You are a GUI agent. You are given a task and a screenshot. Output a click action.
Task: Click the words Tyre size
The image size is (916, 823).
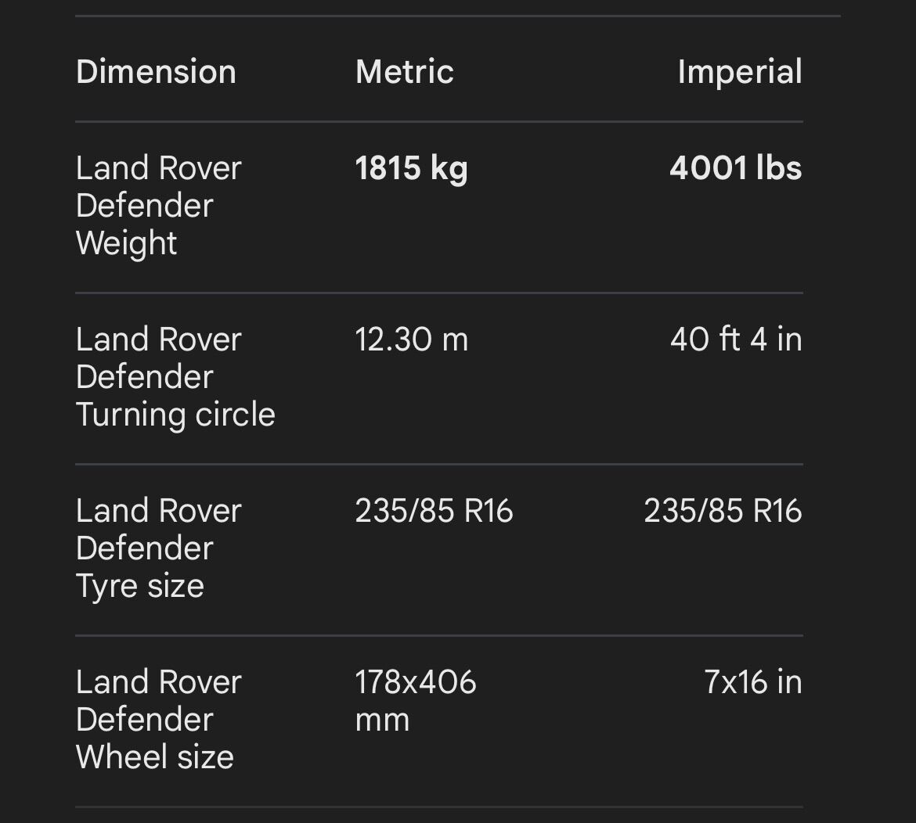(x=140, y=586)
